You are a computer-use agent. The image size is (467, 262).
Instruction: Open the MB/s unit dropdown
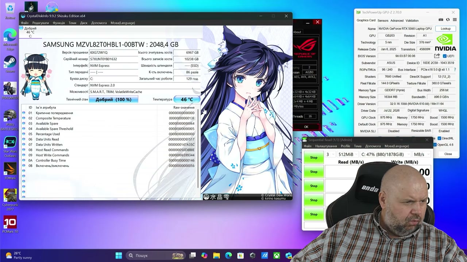(x=421, y=155)
